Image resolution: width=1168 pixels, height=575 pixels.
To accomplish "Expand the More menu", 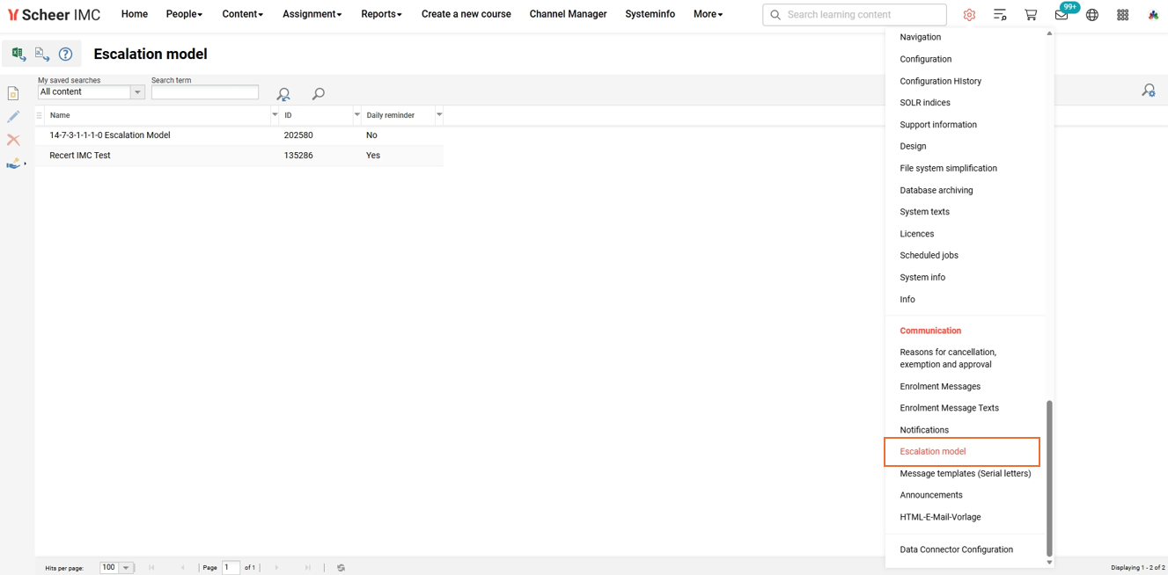I will click(708, 14).
